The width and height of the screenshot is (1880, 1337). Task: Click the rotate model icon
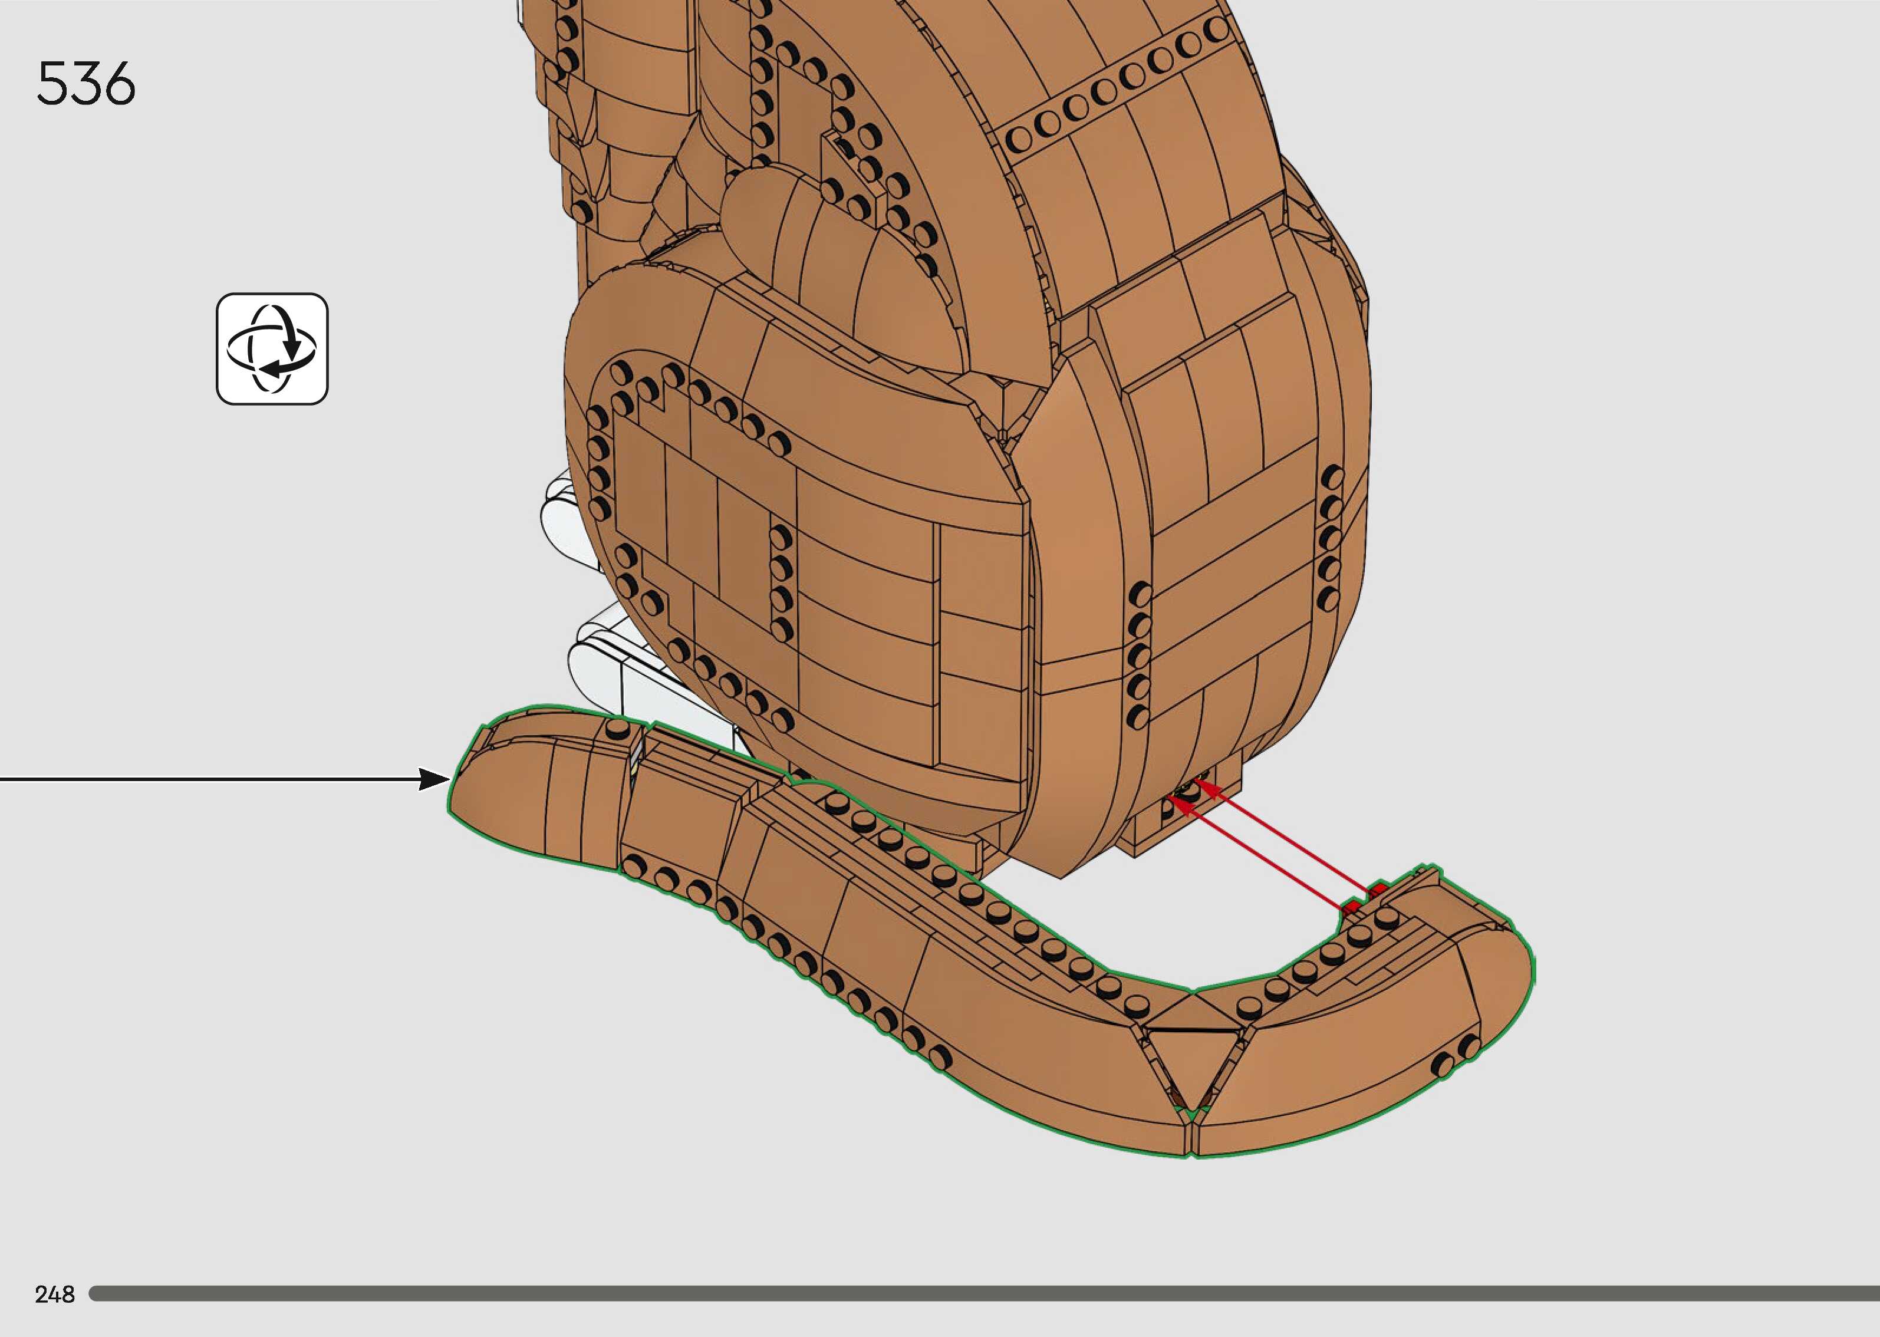coord(272,349)
